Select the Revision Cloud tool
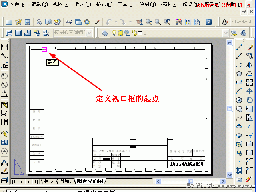Image resolution: width=256 pixels, height=192 pixels. click(239, 109)
